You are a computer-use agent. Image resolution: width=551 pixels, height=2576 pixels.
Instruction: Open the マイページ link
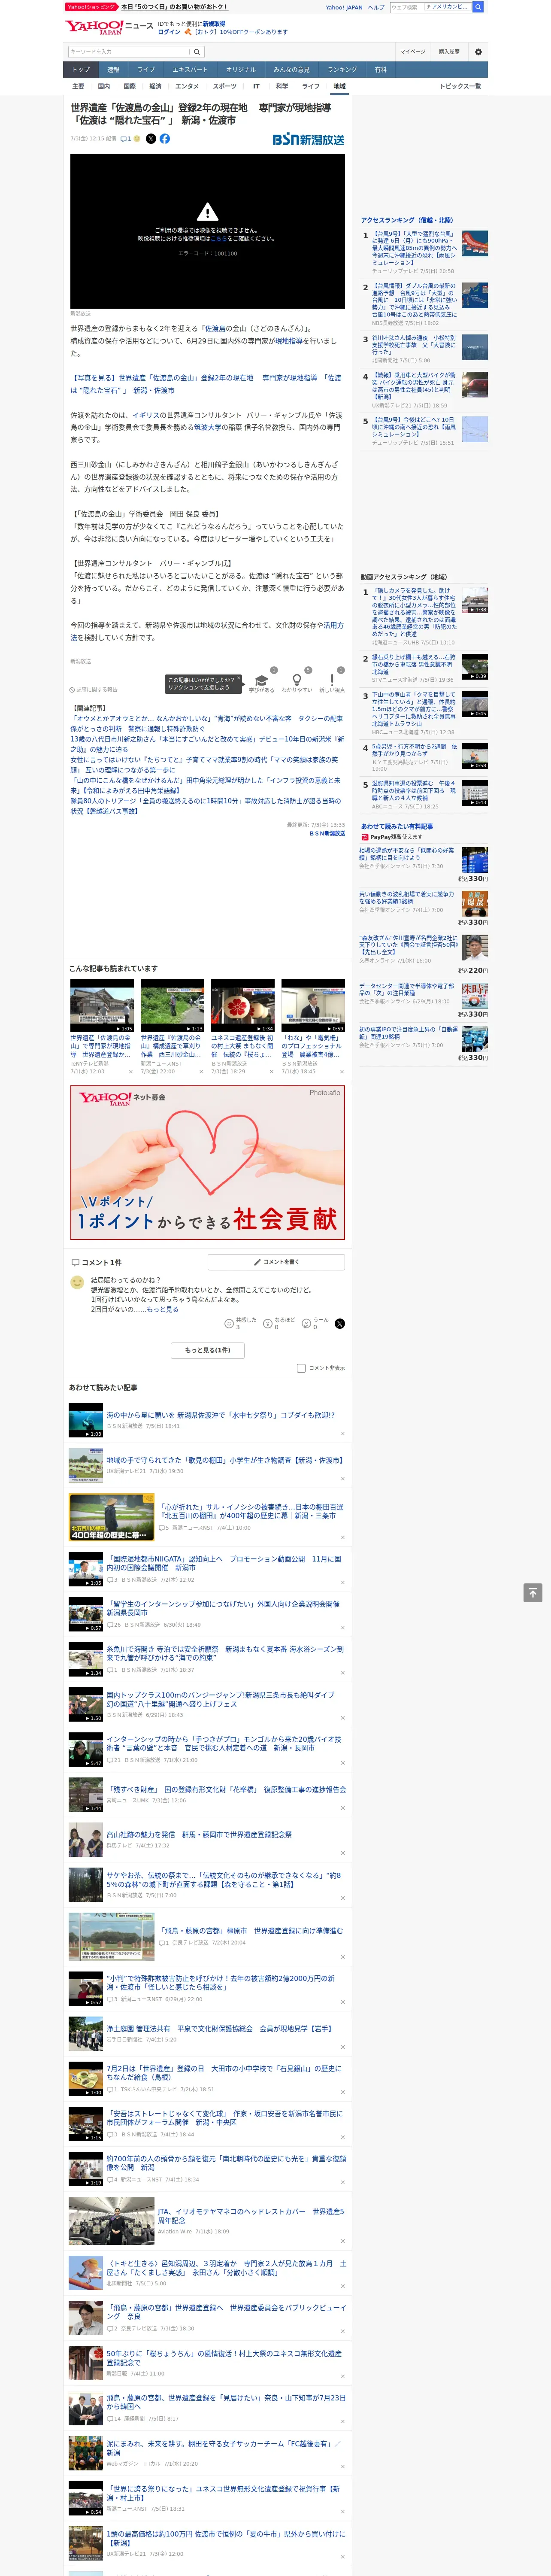coord(412,52)
